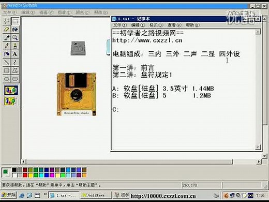269x202 pixels.
Task: Select the Ellipse shape tool
Action: 7,79
